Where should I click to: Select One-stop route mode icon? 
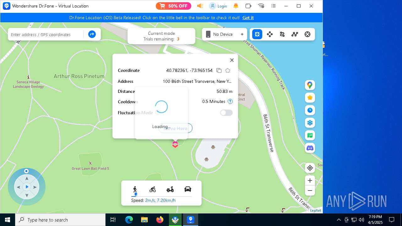click(269, 34)
